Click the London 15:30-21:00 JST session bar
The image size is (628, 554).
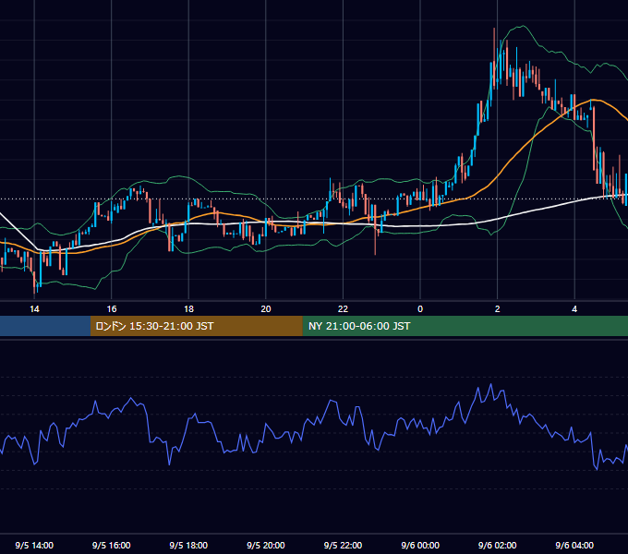[x=196, y=326]
